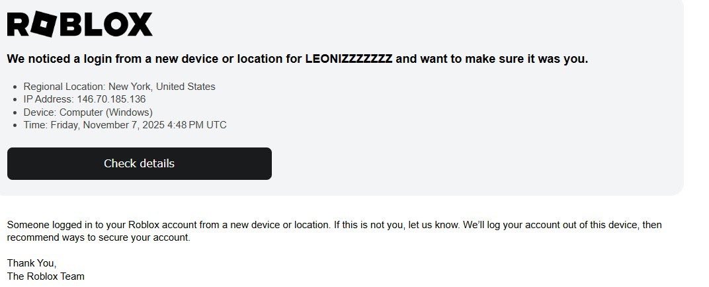The height and width of the screenshot is (287, 709).
Task: Click the username LEONIZZZZZZZ in the headline
Action: coord(349,59)
